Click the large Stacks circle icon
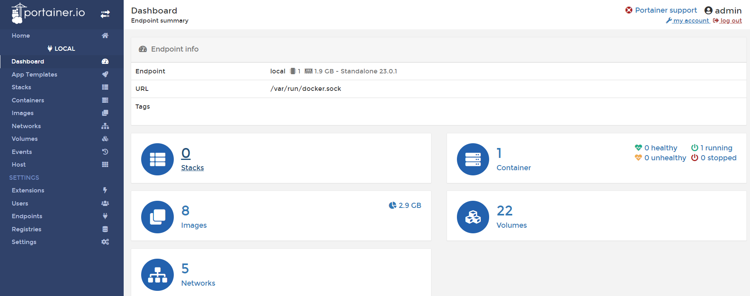 157,159
